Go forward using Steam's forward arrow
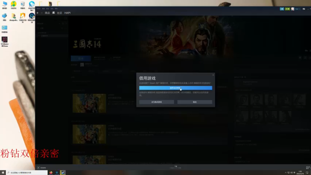Screen dimensions: 311x175 coord(42,13)
